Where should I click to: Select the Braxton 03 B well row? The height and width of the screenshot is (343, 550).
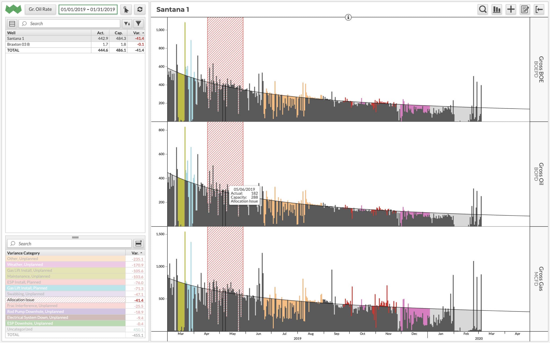coord(48,44)
